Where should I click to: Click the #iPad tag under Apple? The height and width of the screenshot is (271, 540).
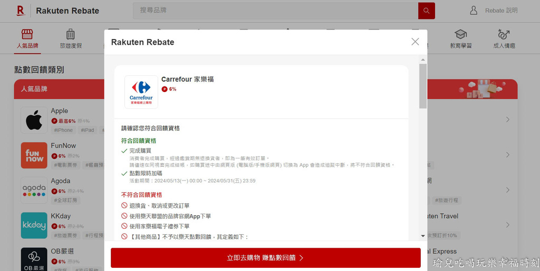88,130
